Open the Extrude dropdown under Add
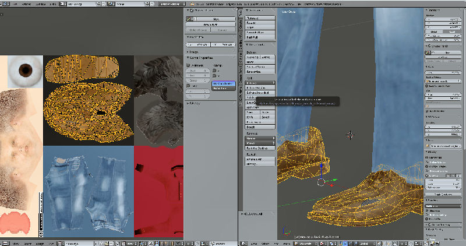This screenshot has height=246, width=466. pos(260,83)
